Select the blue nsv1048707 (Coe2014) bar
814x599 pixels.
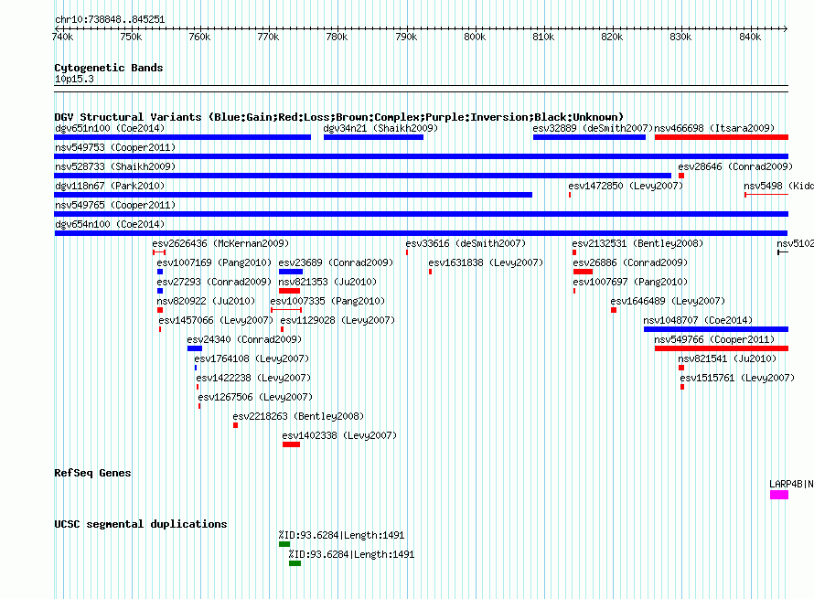[716, 329]
